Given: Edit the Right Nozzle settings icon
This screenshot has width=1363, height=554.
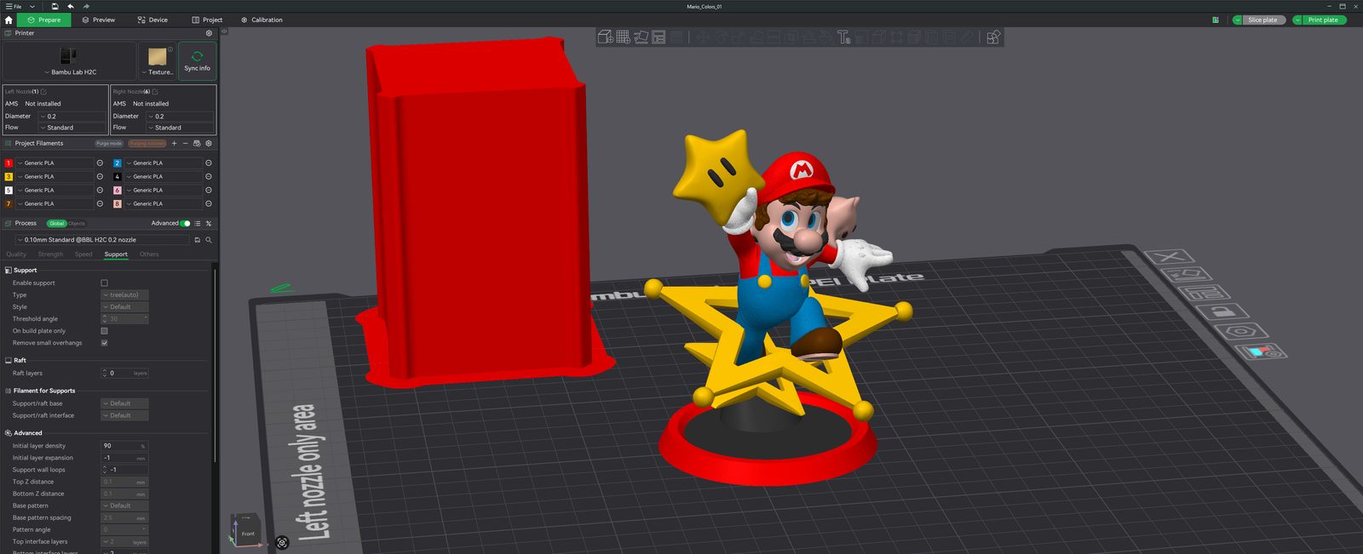Looking at the screenshot, I should click(x=155, y=91).
